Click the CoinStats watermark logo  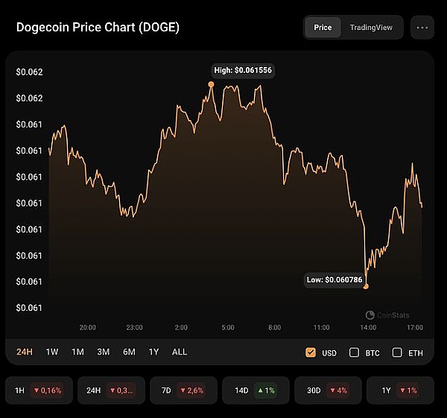387,315
